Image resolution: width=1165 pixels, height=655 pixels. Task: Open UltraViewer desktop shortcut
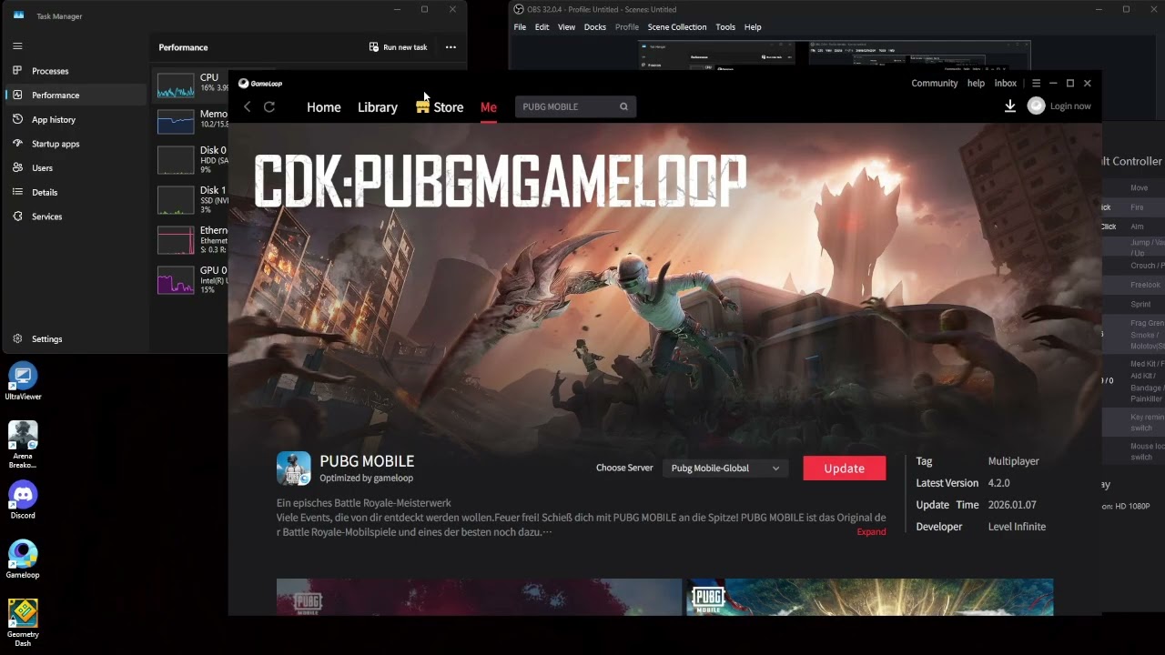23,382
